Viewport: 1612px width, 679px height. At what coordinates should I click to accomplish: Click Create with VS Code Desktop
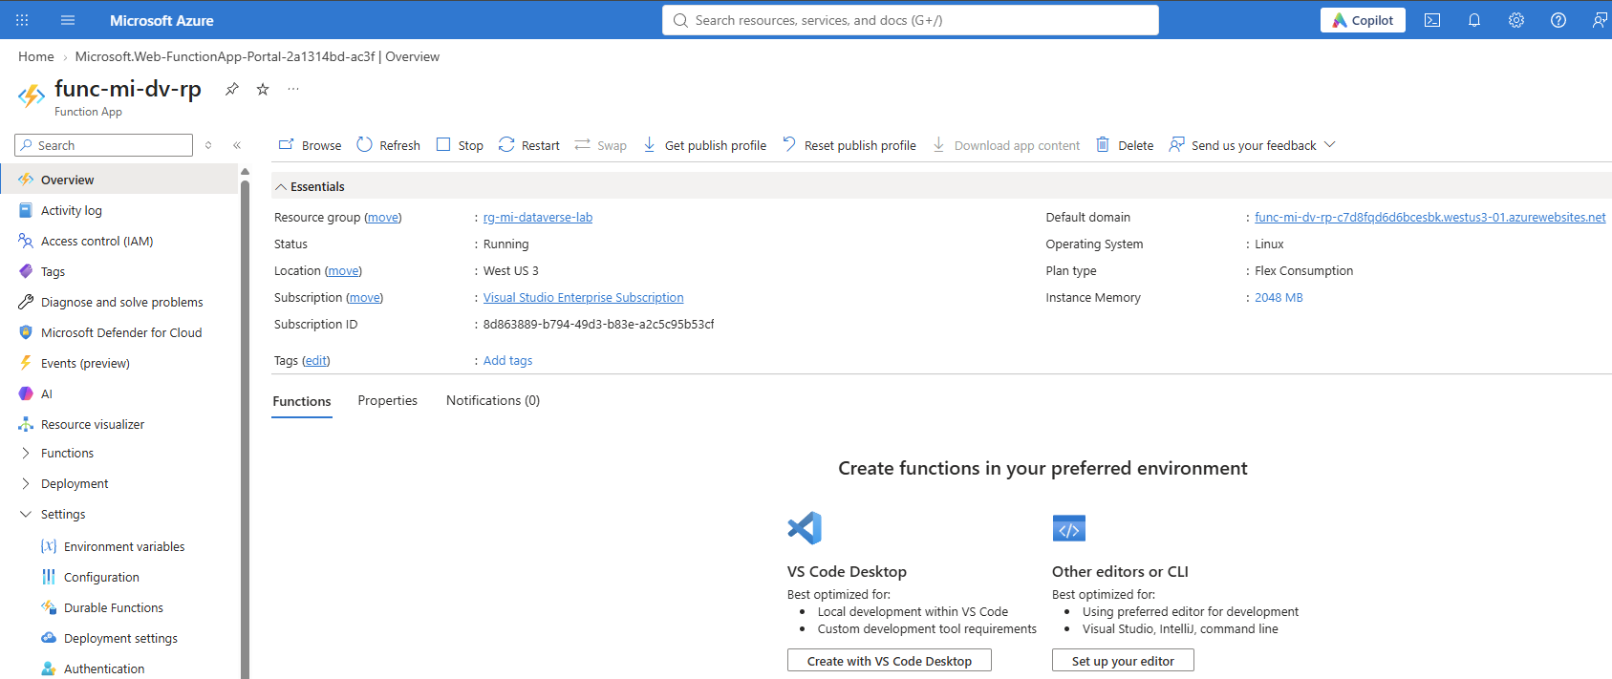point(890,661)
